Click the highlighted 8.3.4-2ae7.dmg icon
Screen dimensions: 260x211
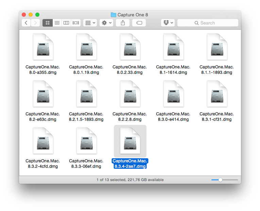point(130,141)
